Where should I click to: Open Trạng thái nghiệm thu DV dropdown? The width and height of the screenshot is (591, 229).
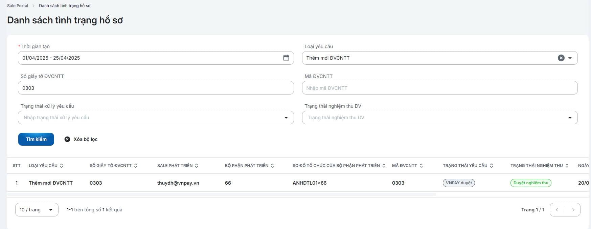coord(570,118)
